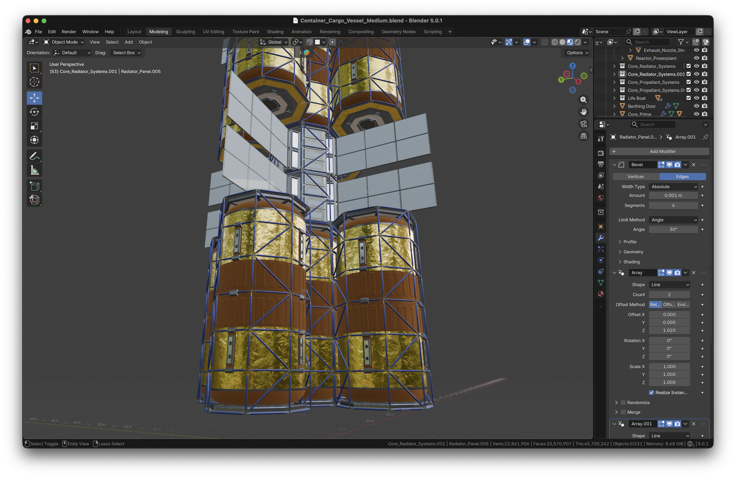
Task: Adjust the Bevel Amount field
Action: pos(673,196)
